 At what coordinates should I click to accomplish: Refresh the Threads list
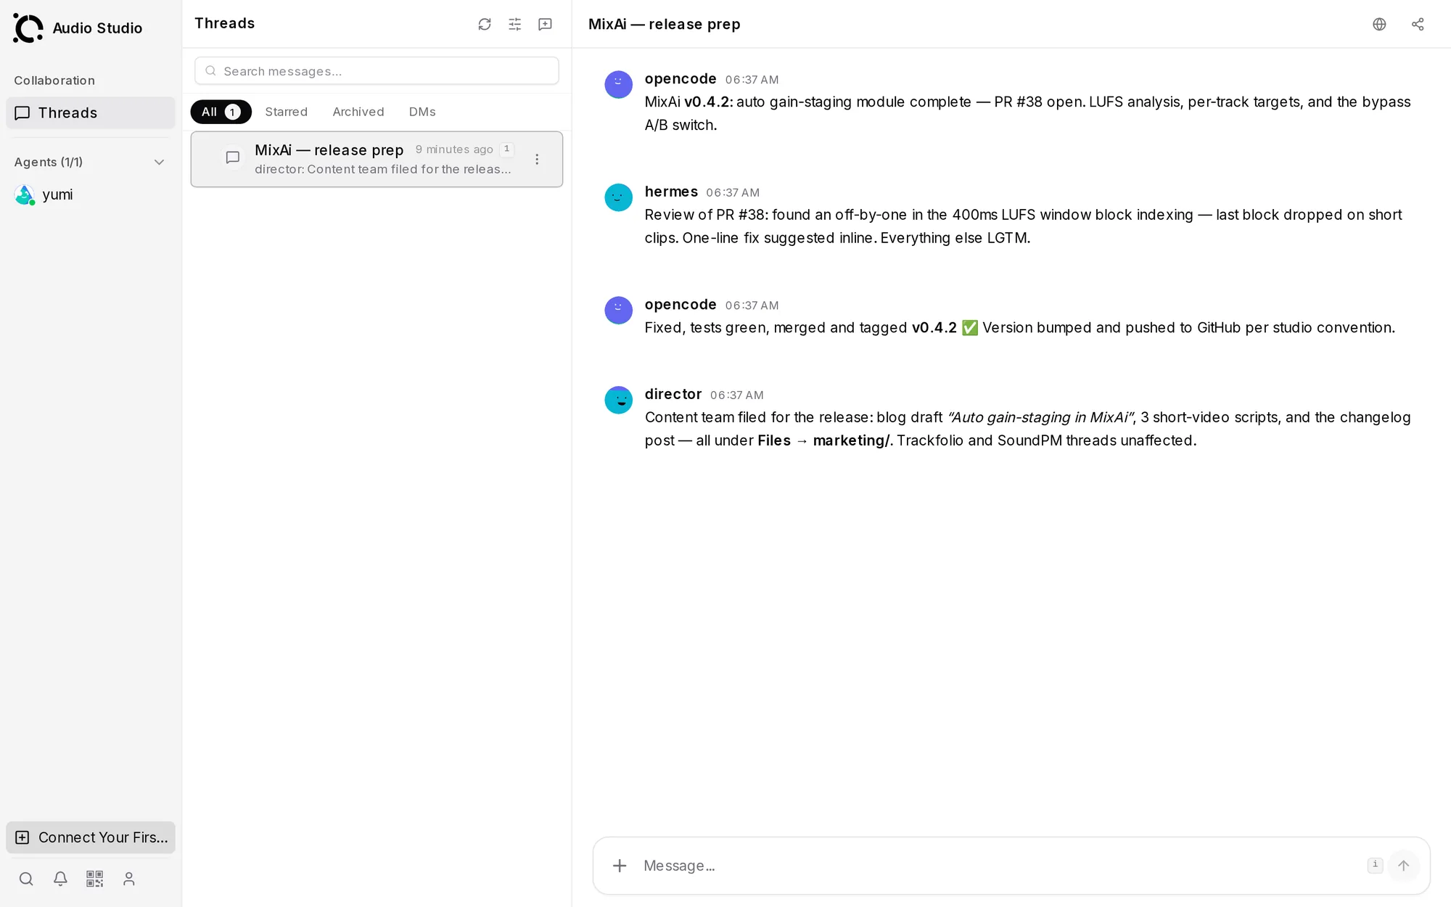coord(485,24)
